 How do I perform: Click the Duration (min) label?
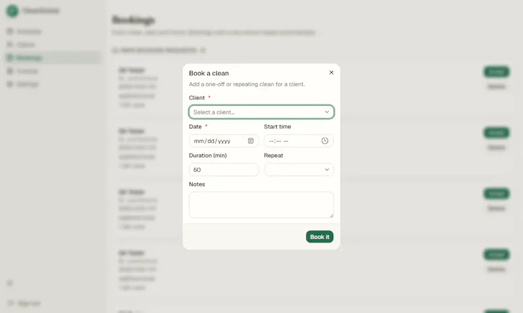pos(208,156)
